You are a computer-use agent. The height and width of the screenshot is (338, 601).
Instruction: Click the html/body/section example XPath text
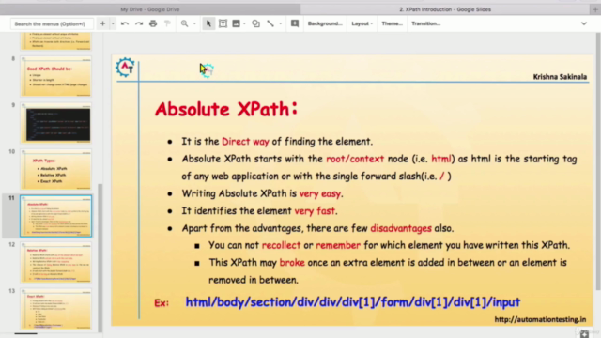pyautogui.click(x=353, y=302)
